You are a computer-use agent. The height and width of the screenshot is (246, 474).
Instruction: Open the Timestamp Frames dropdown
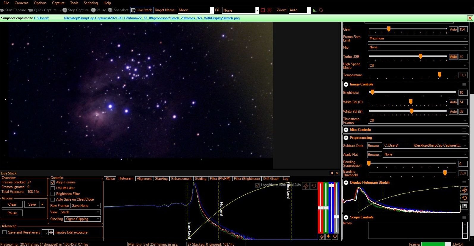click(418, 120)
